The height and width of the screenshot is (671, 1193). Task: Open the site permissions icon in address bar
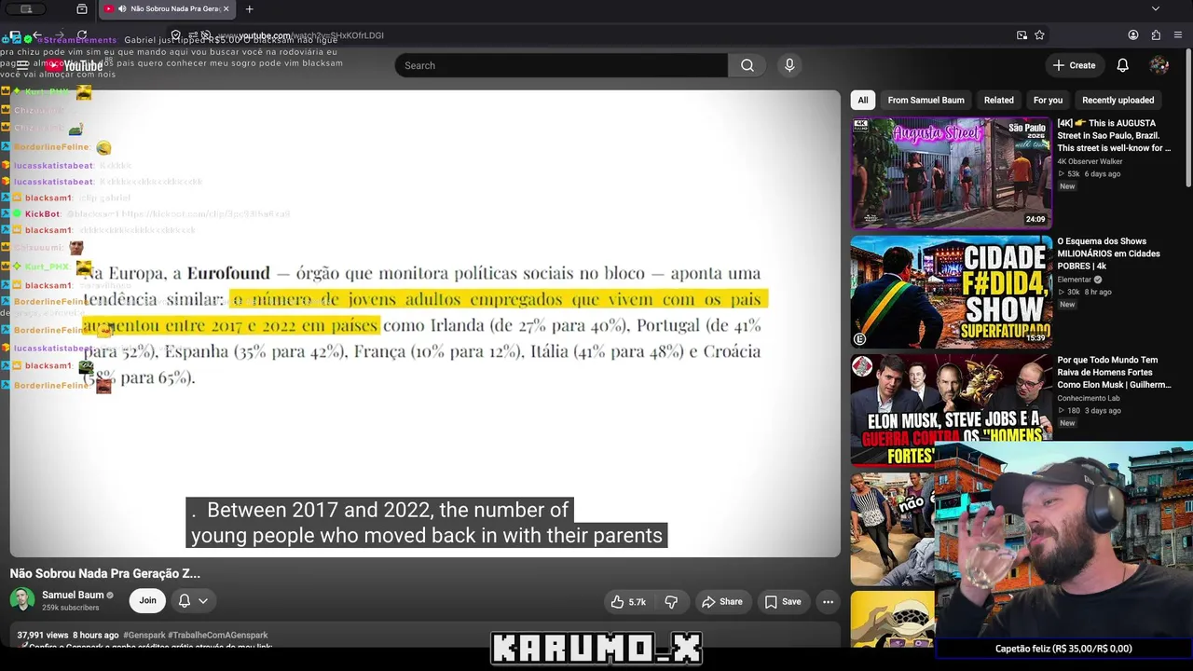(191, 35)
